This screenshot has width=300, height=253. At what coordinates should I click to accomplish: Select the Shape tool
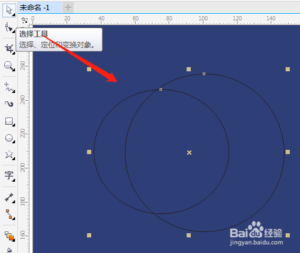point(9,28)
